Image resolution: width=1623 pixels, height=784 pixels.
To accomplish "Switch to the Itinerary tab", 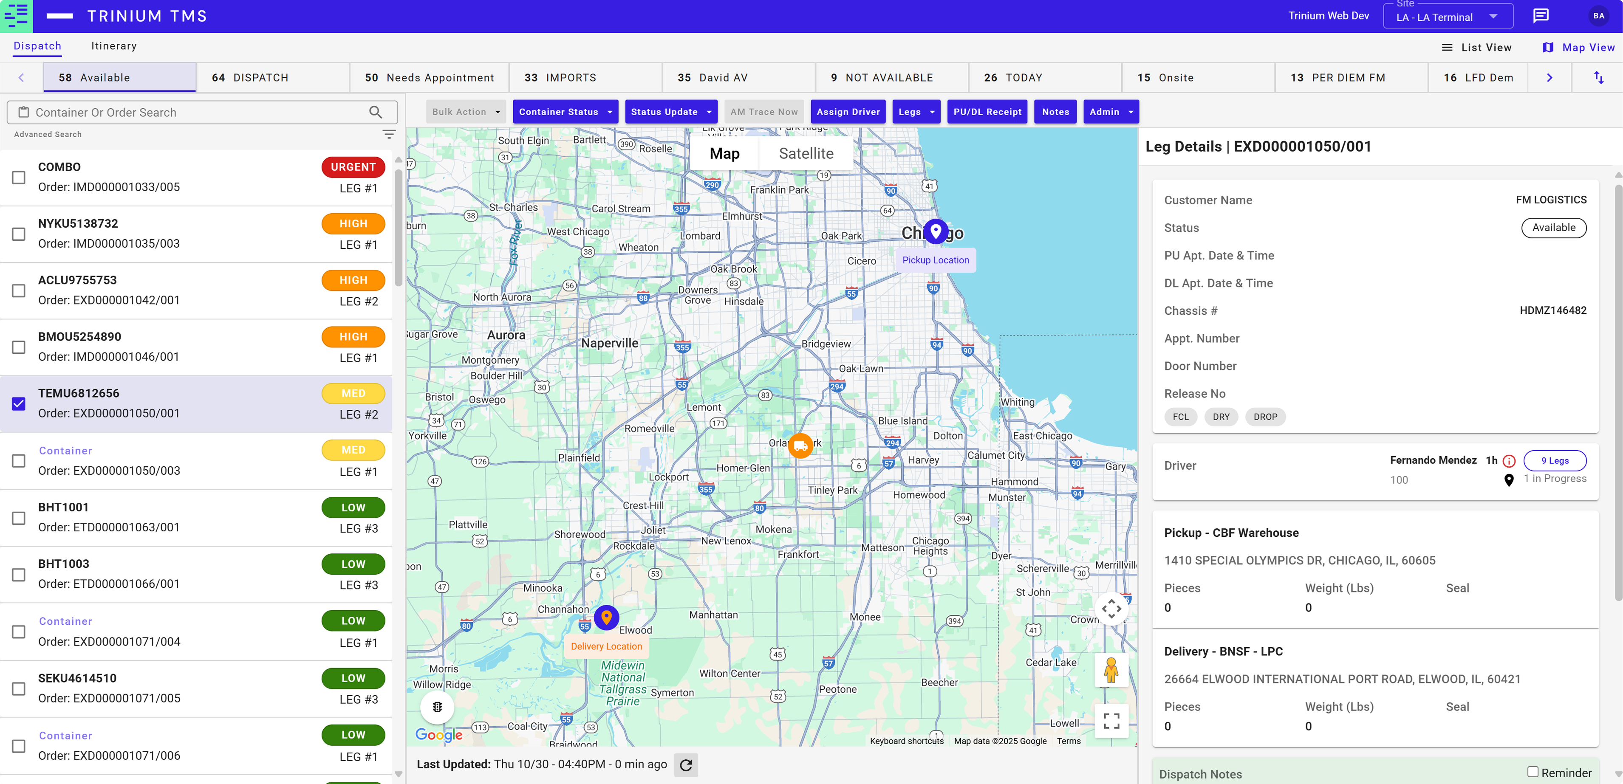I will (113, 46).
